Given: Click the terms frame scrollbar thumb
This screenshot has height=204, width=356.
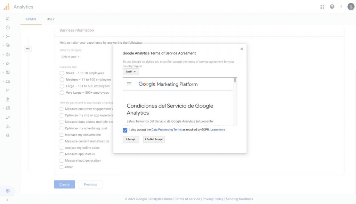Looking at the screenshot, I should pos(235,80).
